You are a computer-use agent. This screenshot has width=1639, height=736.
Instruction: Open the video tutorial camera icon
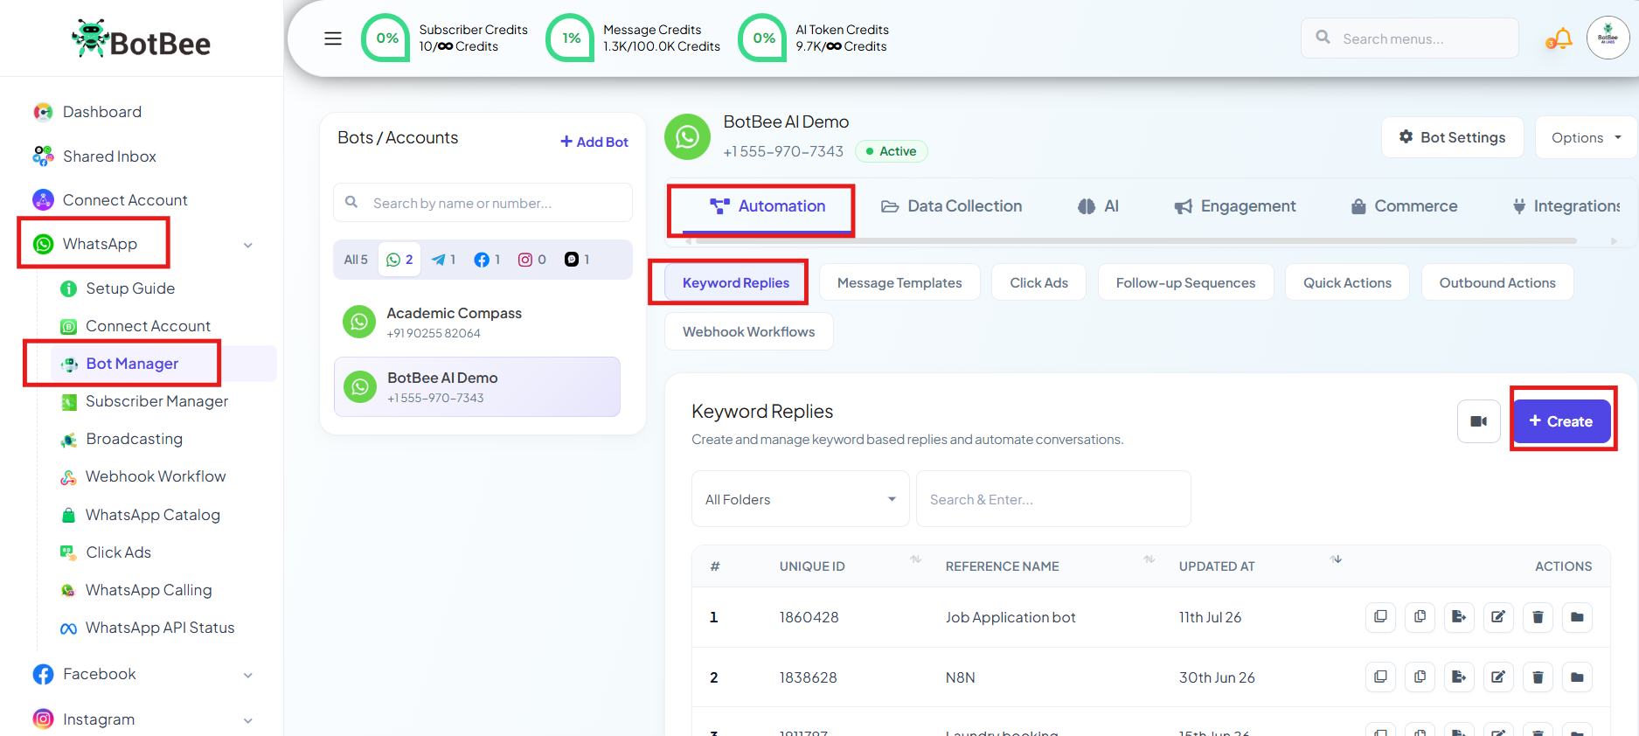coord(1479,421)
